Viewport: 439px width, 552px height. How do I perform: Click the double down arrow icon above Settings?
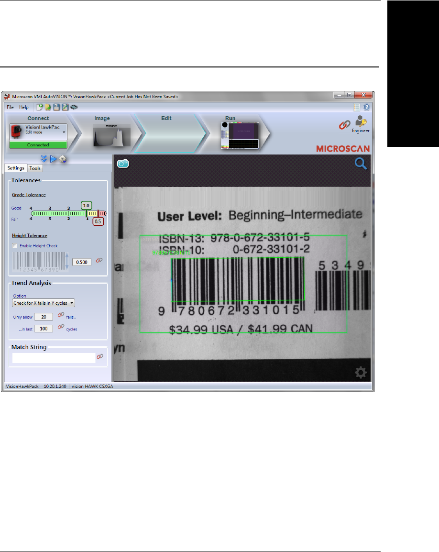(x=44, y=159)
